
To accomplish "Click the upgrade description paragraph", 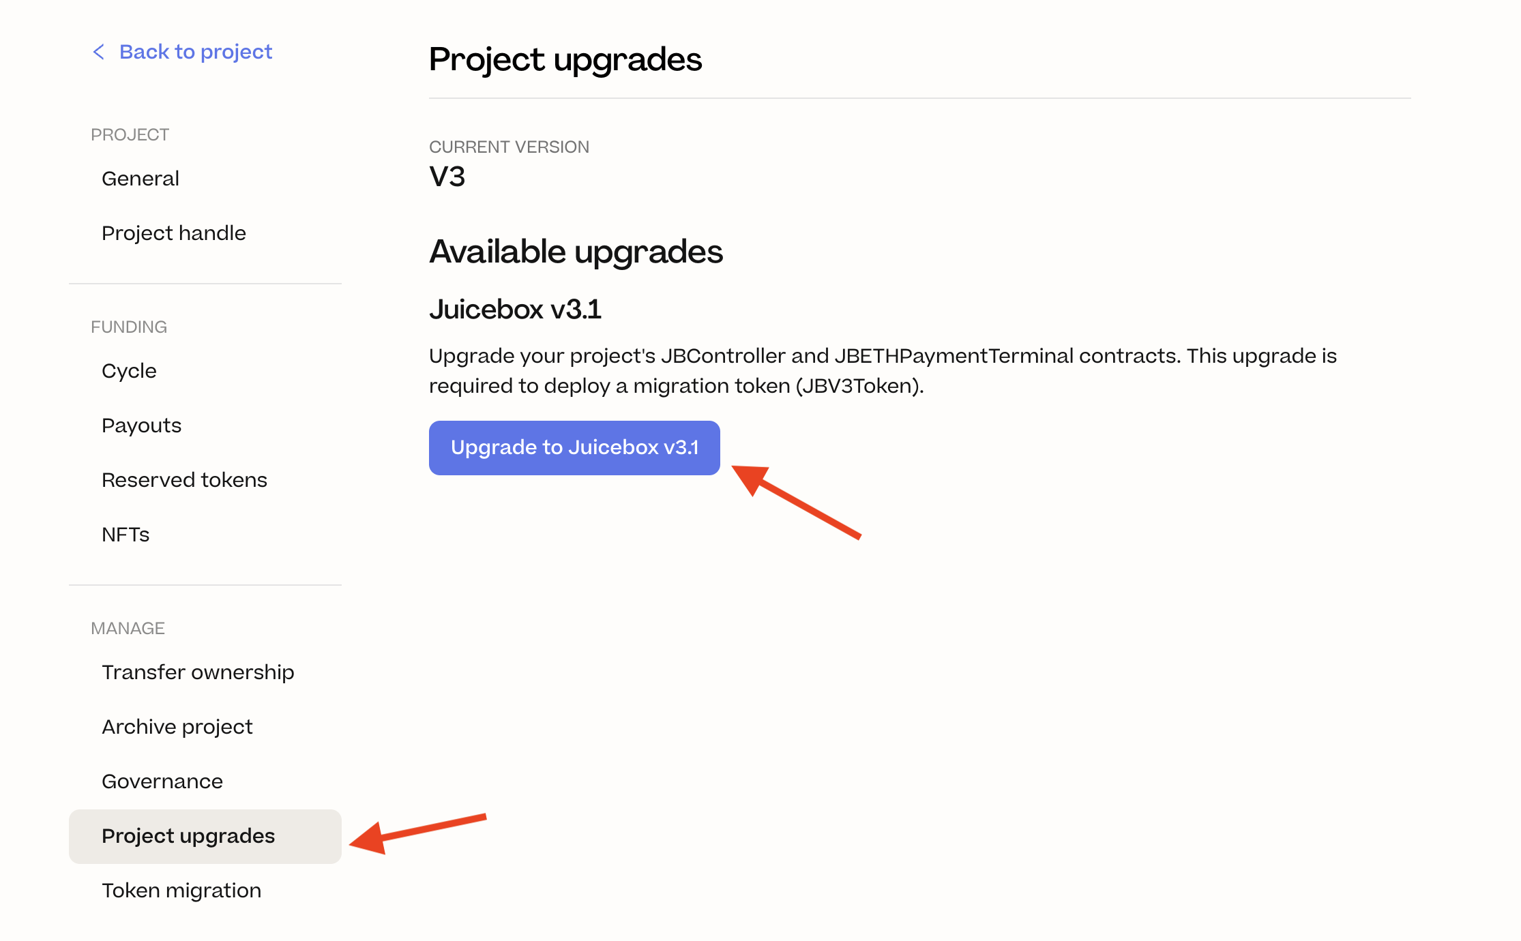I will (883, 370).
